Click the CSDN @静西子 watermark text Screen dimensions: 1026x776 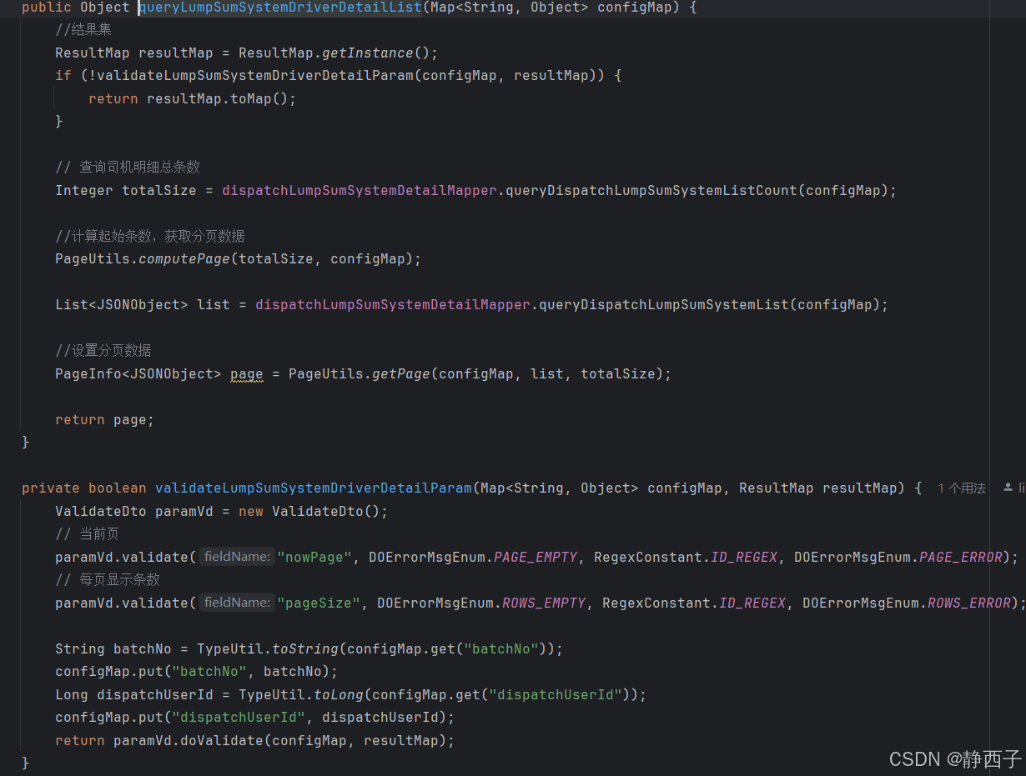pos(953,759)
